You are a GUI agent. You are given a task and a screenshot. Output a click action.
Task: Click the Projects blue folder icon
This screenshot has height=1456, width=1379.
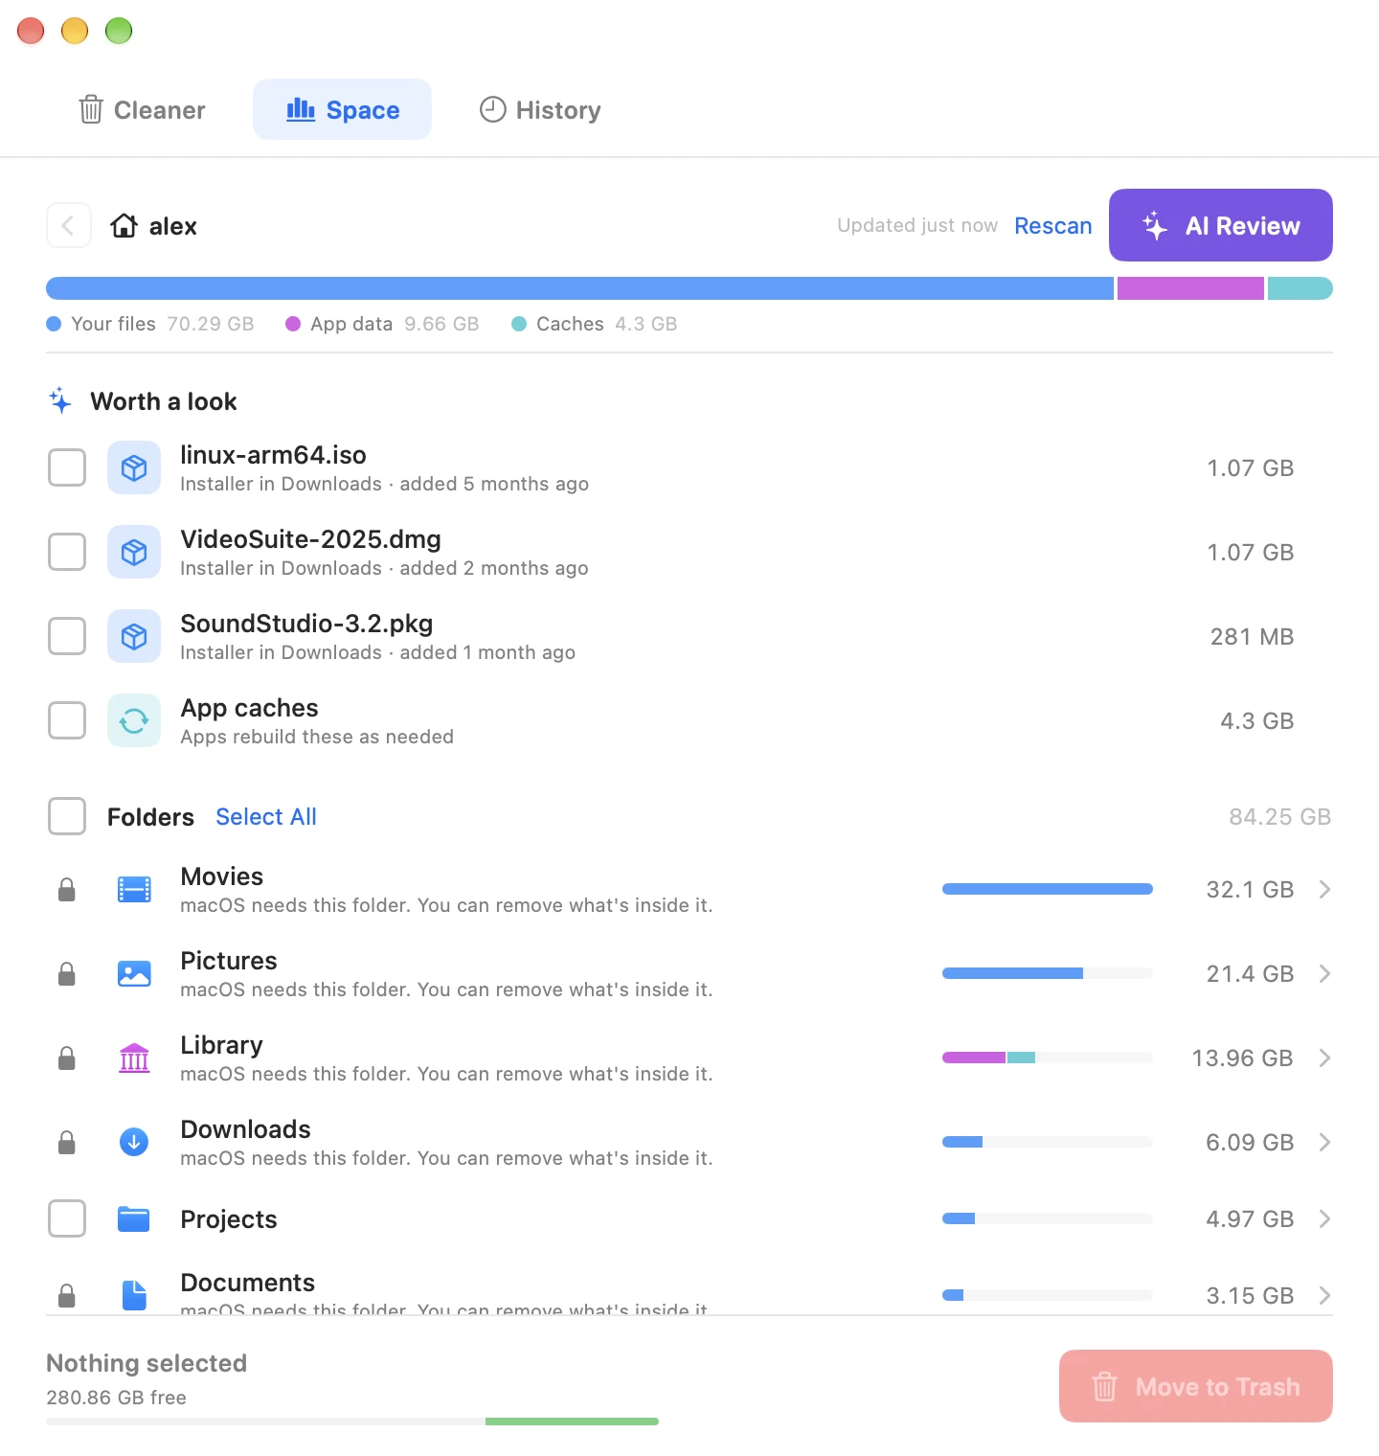[134, 1218]
